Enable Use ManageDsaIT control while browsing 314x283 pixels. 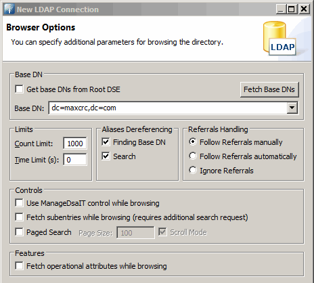point(19,202)
